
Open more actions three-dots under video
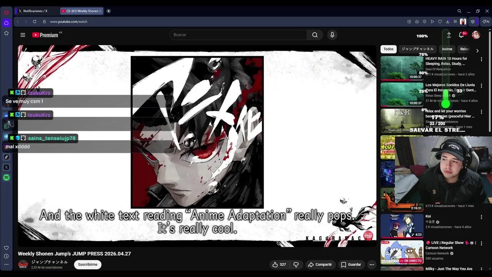point(372,265)
